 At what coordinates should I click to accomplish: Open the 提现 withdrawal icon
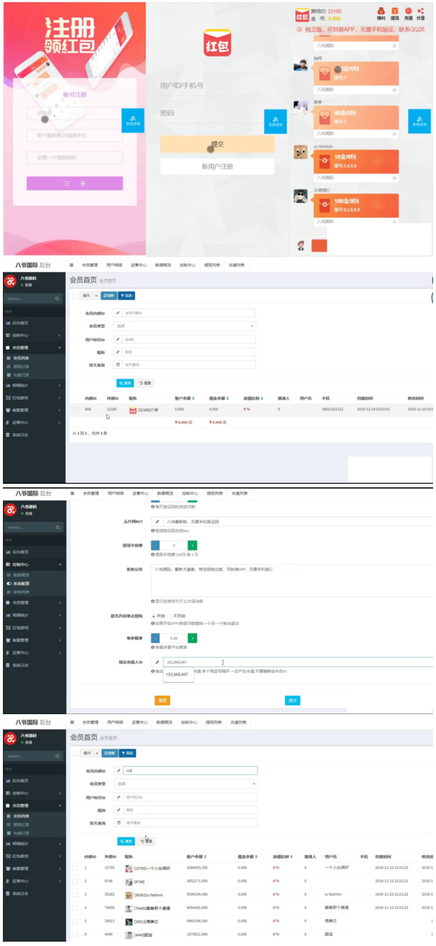click(394, 11)
